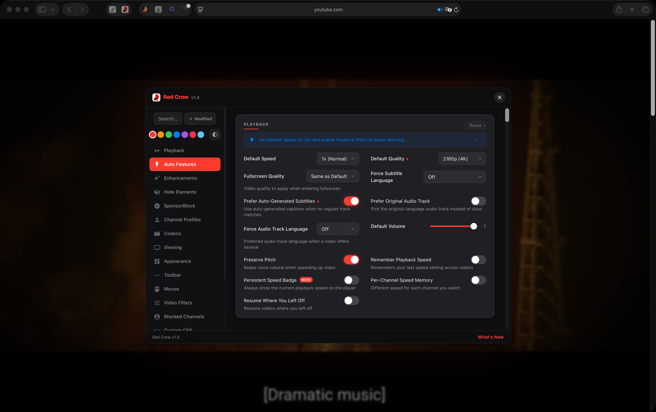The height and width of the screenshot is (412, 656).
Task: Click the Enhancements sparkle icon
Action: click(x=157, y=178)
